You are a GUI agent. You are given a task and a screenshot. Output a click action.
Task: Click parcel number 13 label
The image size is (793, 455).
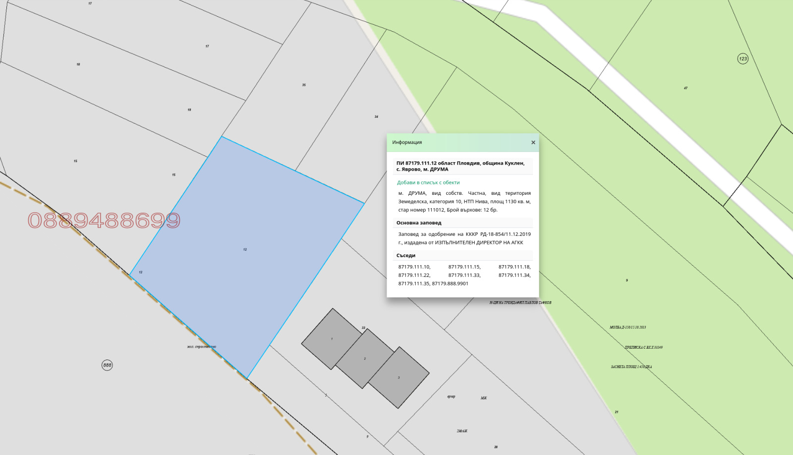pyautogui.click(x=140, y=272)
